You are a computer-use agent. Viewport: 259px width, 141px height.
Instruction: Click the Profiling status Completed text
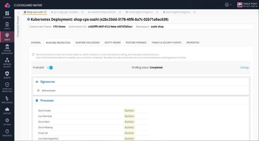tap(156, 67)
